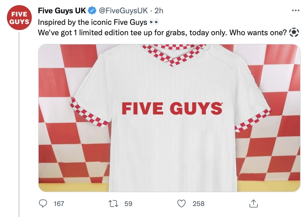Open the share tweet icon
Image resolution: width=307 pixels, height=217 pixels.
(253, 204)
